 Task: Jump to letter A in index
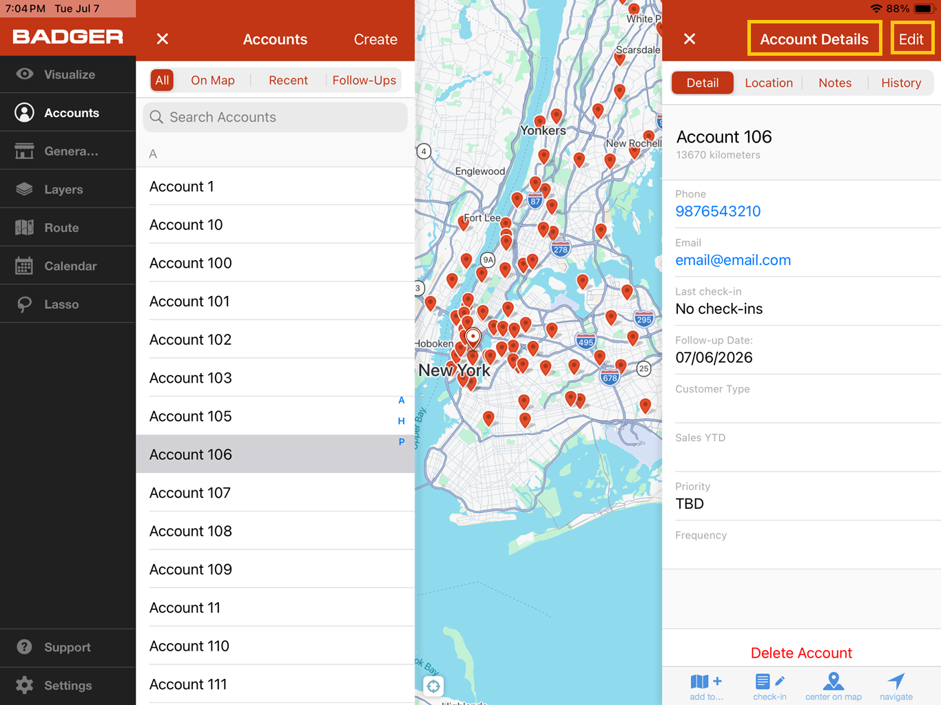click(402, 400)
